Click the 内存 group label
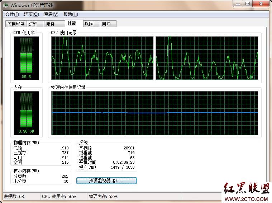272x203 pixels. 18,87
